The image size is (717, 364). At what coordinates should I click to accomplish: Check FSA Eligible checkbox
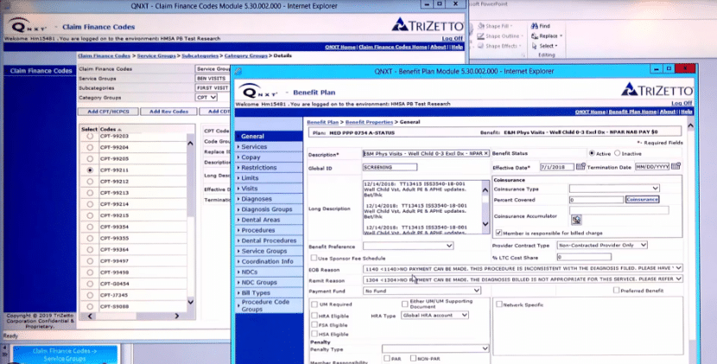(314, 324)
